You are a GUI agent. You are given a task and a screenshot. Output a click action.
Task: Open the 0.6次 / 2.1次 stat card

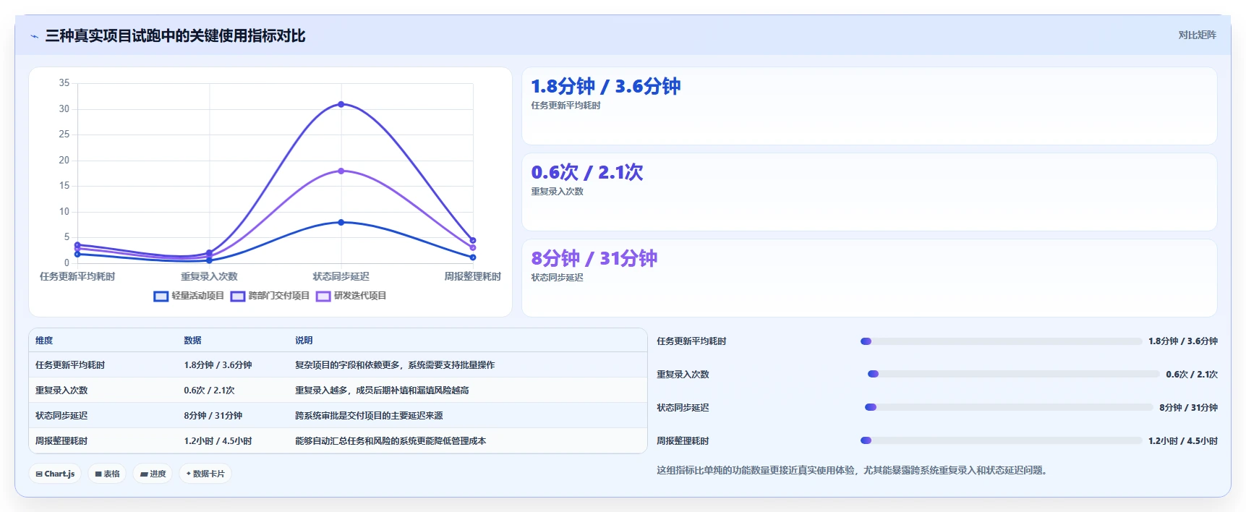pos(869,192)
